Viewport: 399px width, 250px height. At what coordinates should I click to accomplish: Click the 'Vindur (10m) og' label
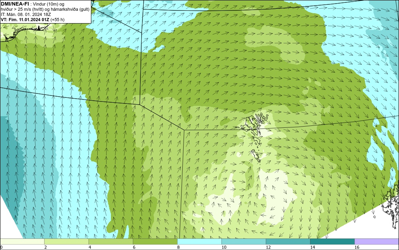(x=49, y=4)
